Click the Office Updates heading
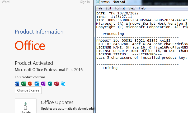188x113 pixels. (x=57, y=103)
